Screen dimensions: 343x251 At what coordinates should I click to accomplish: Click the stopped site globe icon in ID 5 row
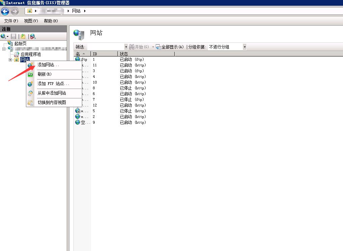77,111
